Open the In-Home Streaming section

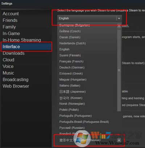22,40
